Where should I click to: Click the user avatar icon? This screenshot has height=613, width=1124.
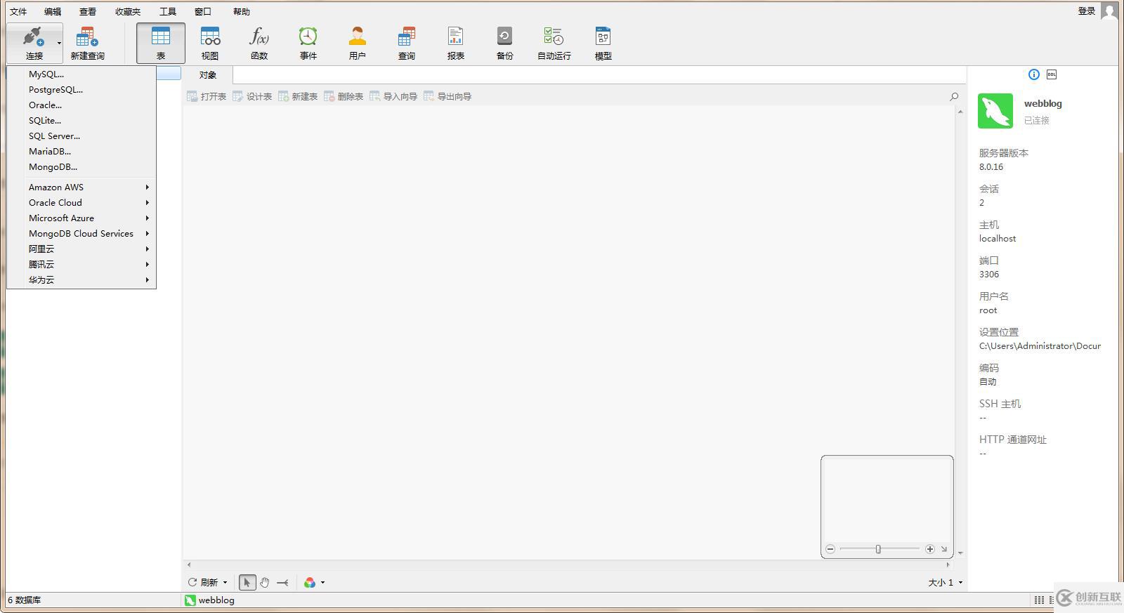pos(1109,11)
